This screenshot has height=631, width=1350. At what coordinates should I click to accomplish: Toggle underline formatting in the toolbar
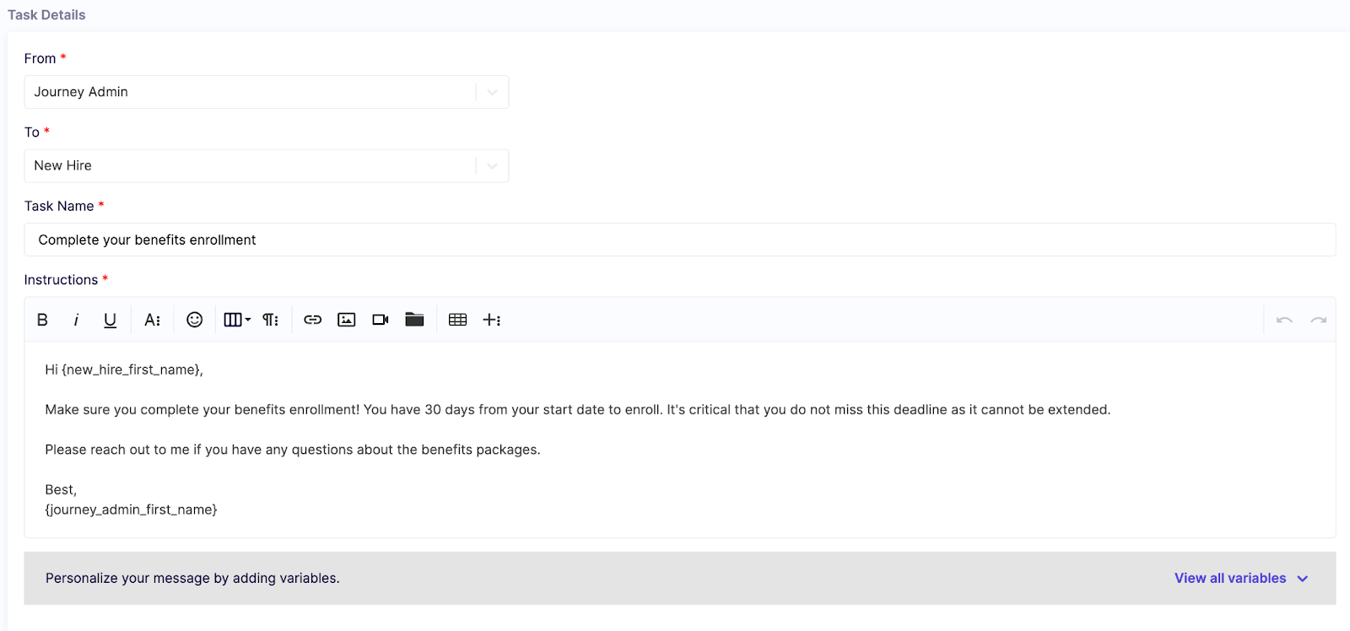110,320
